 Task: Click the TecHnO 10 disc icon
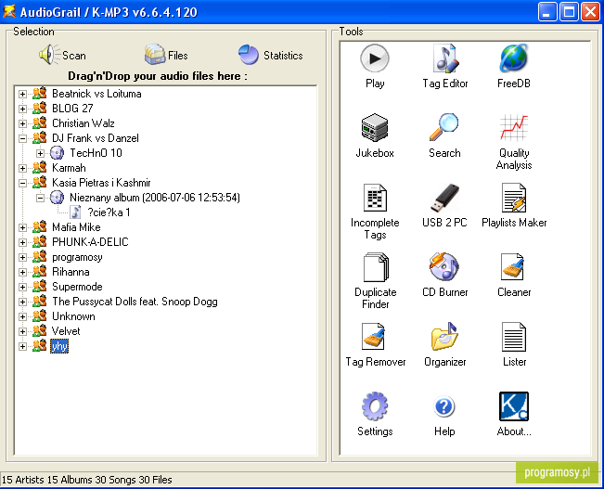coord(57,153)
